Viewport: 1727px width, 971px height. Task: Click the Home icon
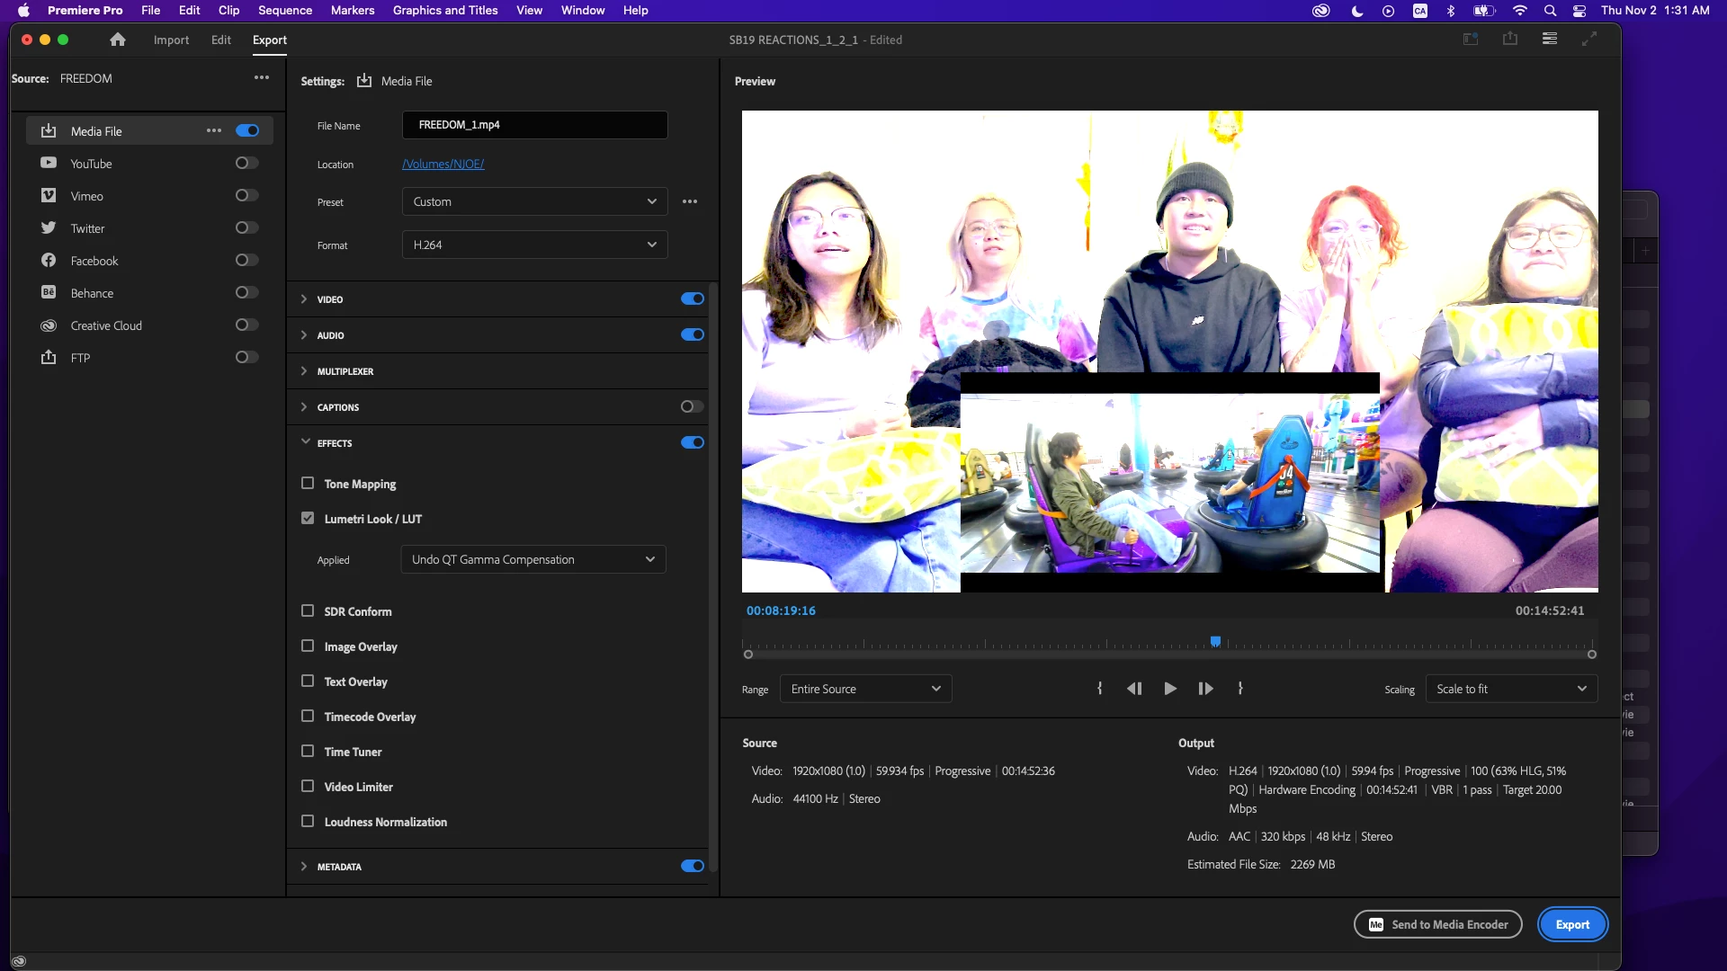click(x=117, y=40)
